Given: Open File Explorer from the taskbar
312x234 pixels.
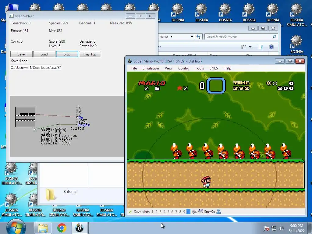Looking at the screenshot, I should pyautogui.click(x=43, y=228).
